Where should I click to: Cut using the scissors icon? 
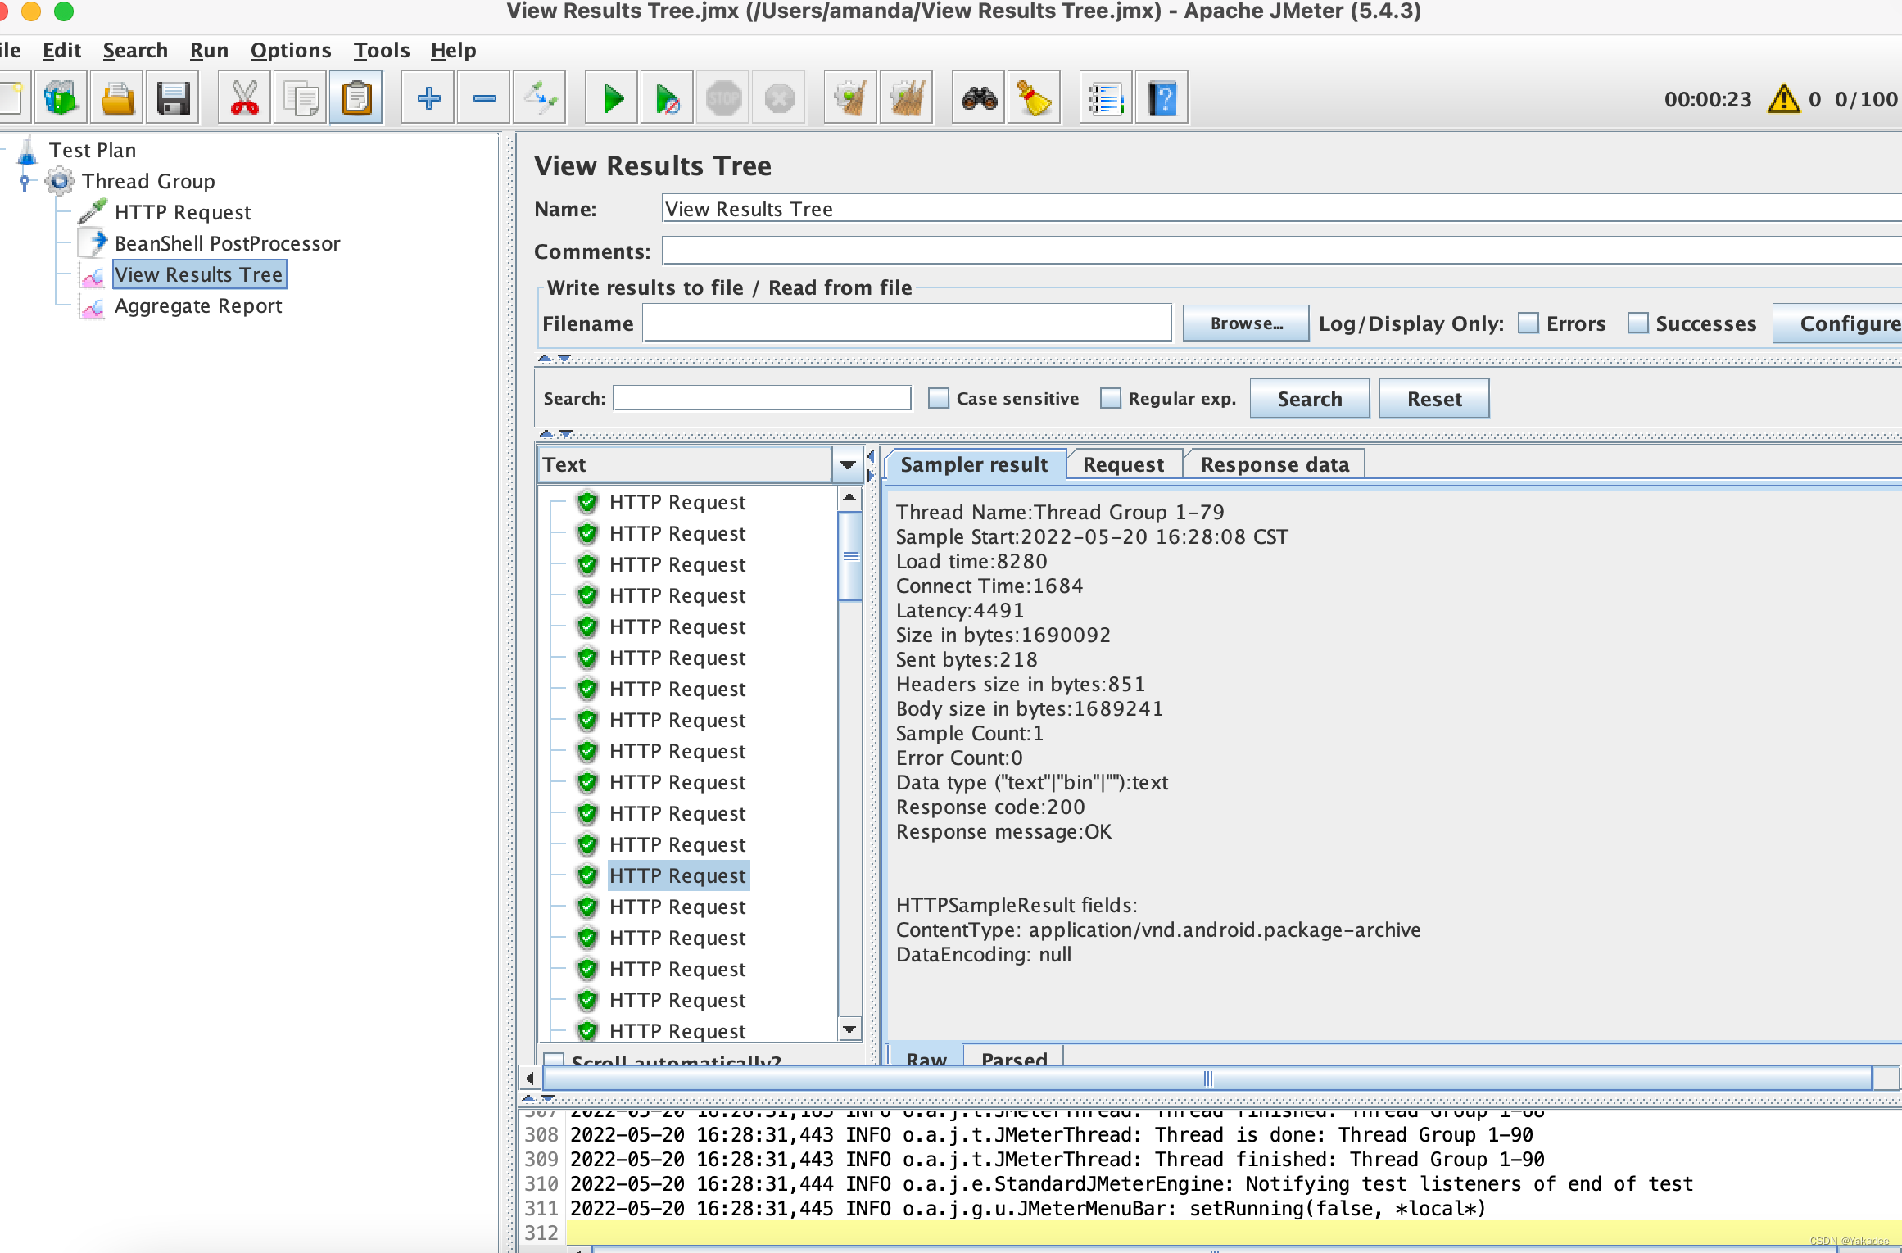tap(245, 98)
